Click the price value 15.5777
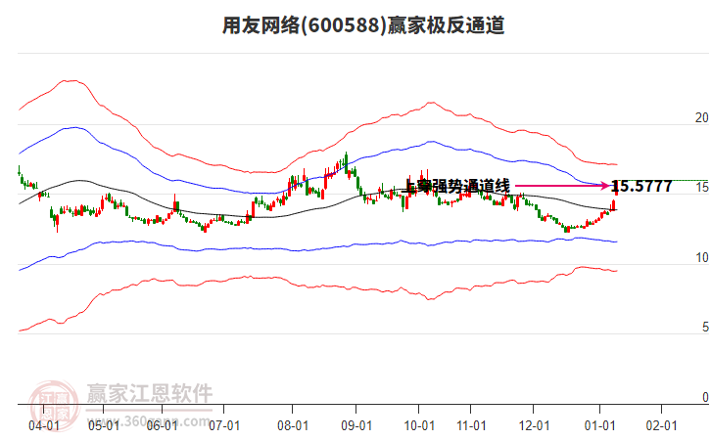 pyautogui.click(x=641, y=186)
